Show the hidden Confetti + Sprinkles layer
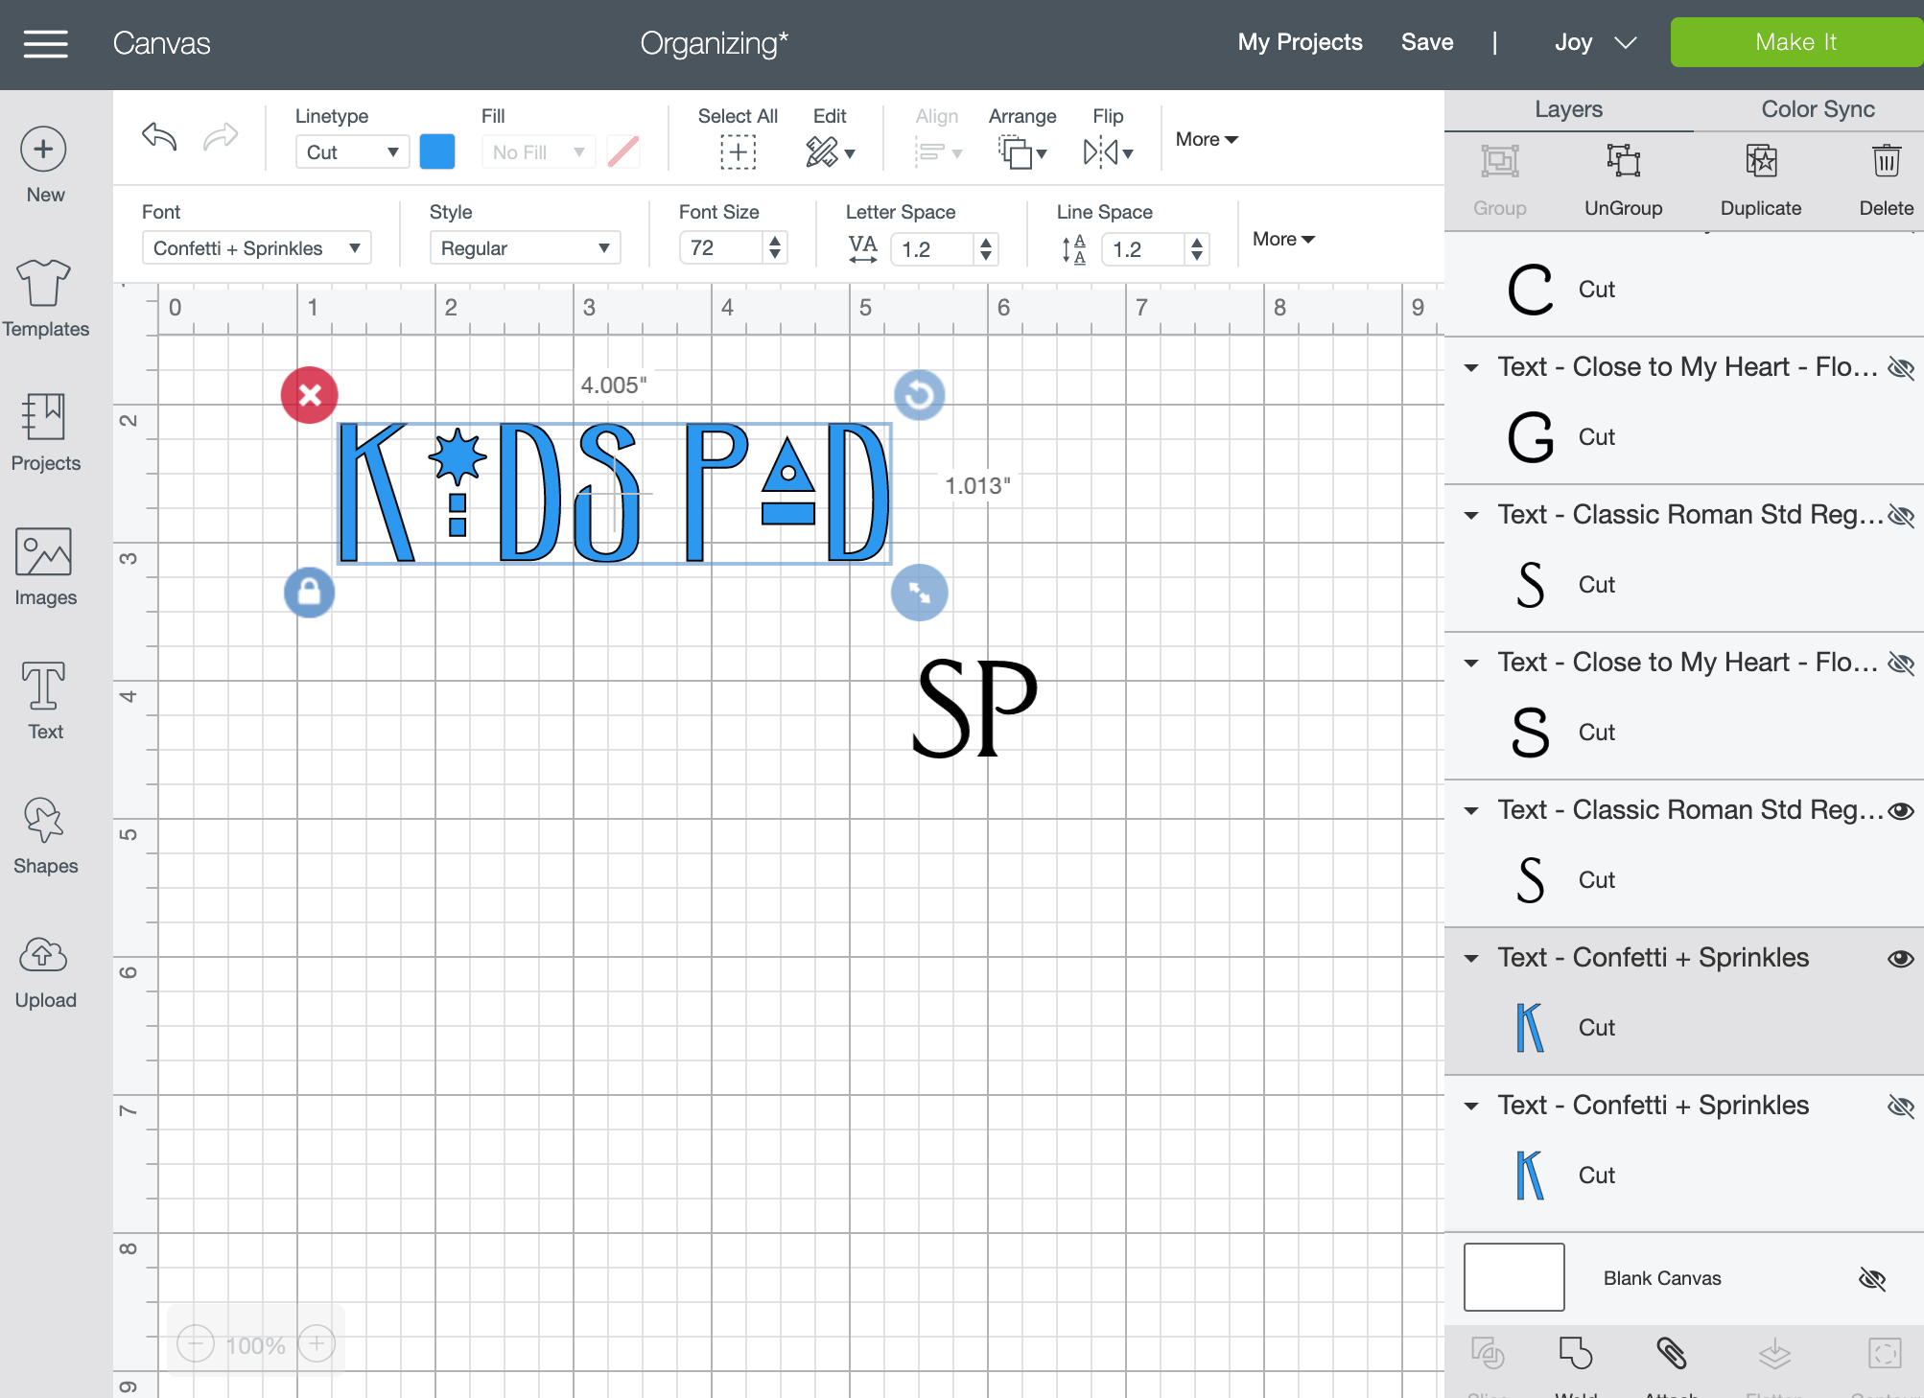 tap(1900, 1107)
